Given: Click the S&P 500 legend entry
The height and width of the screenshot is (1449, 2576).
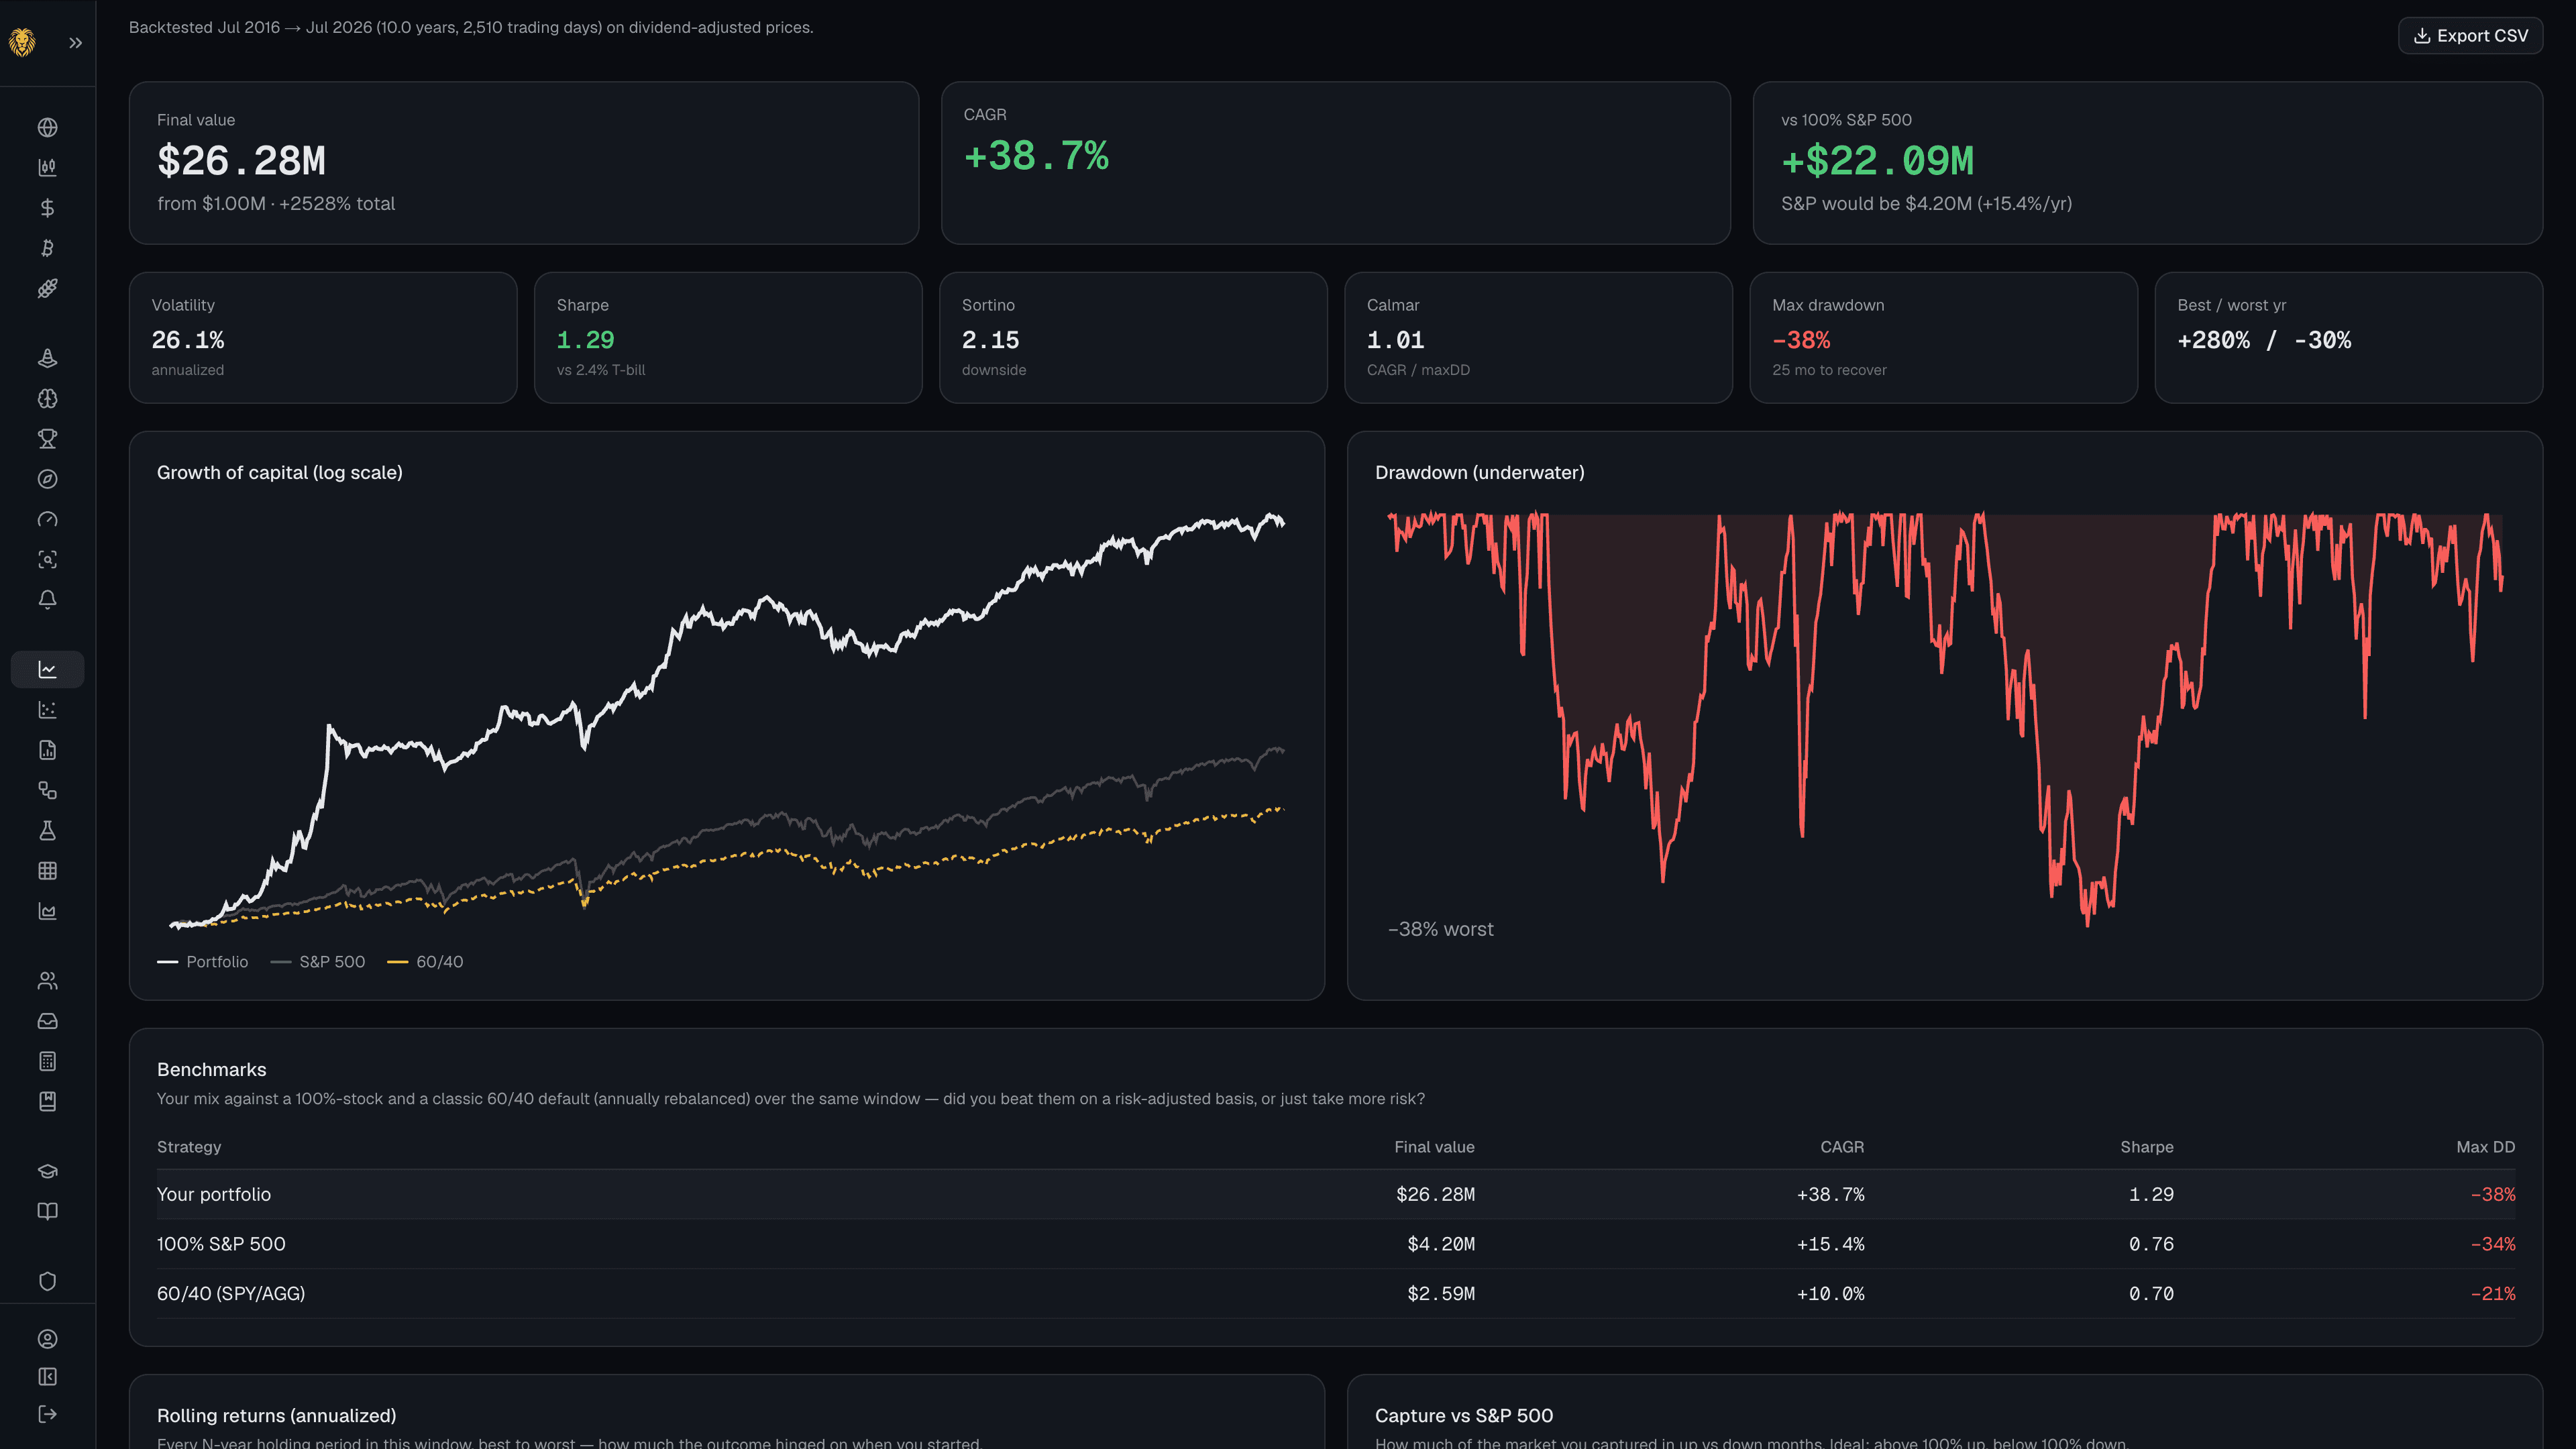Looking at the screenshot, I should coord(318,962).
